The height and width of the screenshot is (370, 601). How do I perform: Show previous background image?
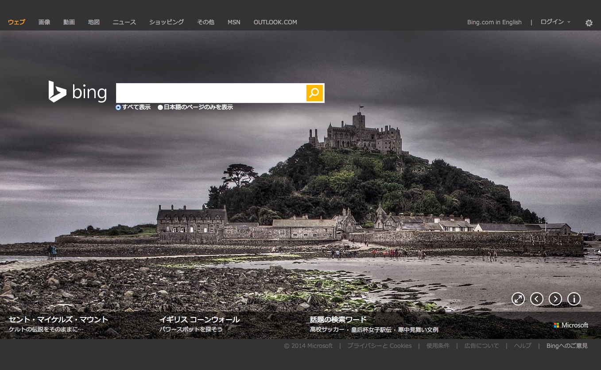[x=536, y=299]
